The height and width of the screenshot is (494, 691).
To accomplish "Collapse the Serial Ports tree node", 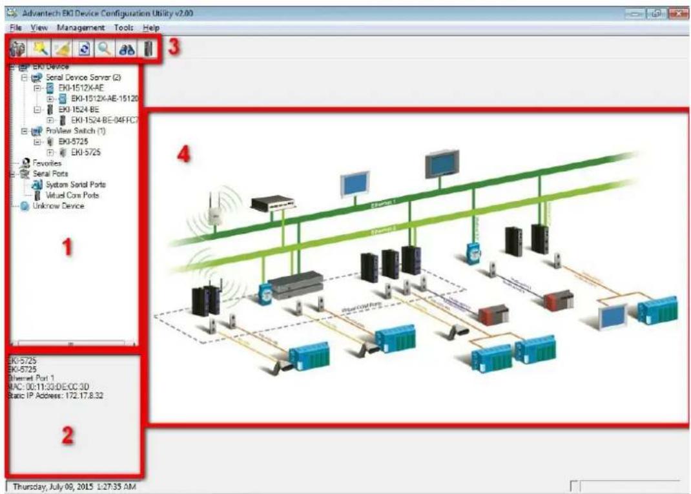I will (12, 174).
